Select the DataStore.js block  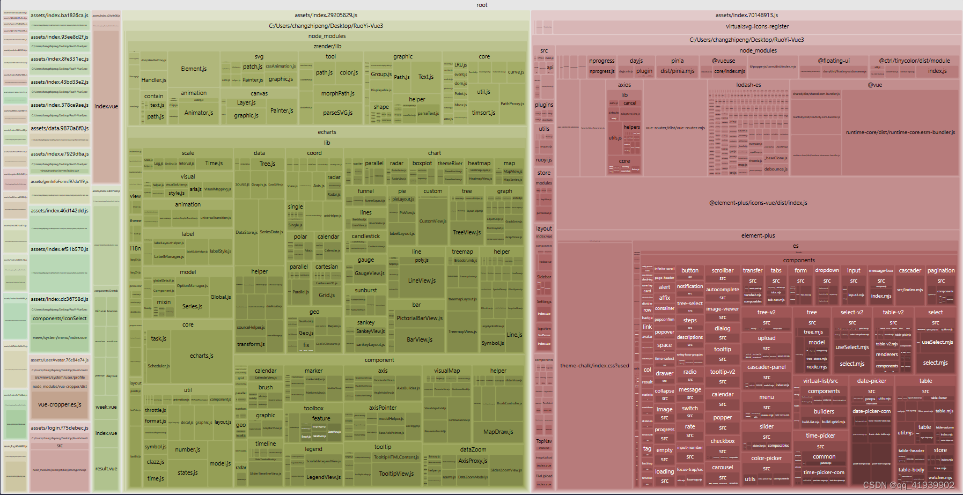point(246,232)
